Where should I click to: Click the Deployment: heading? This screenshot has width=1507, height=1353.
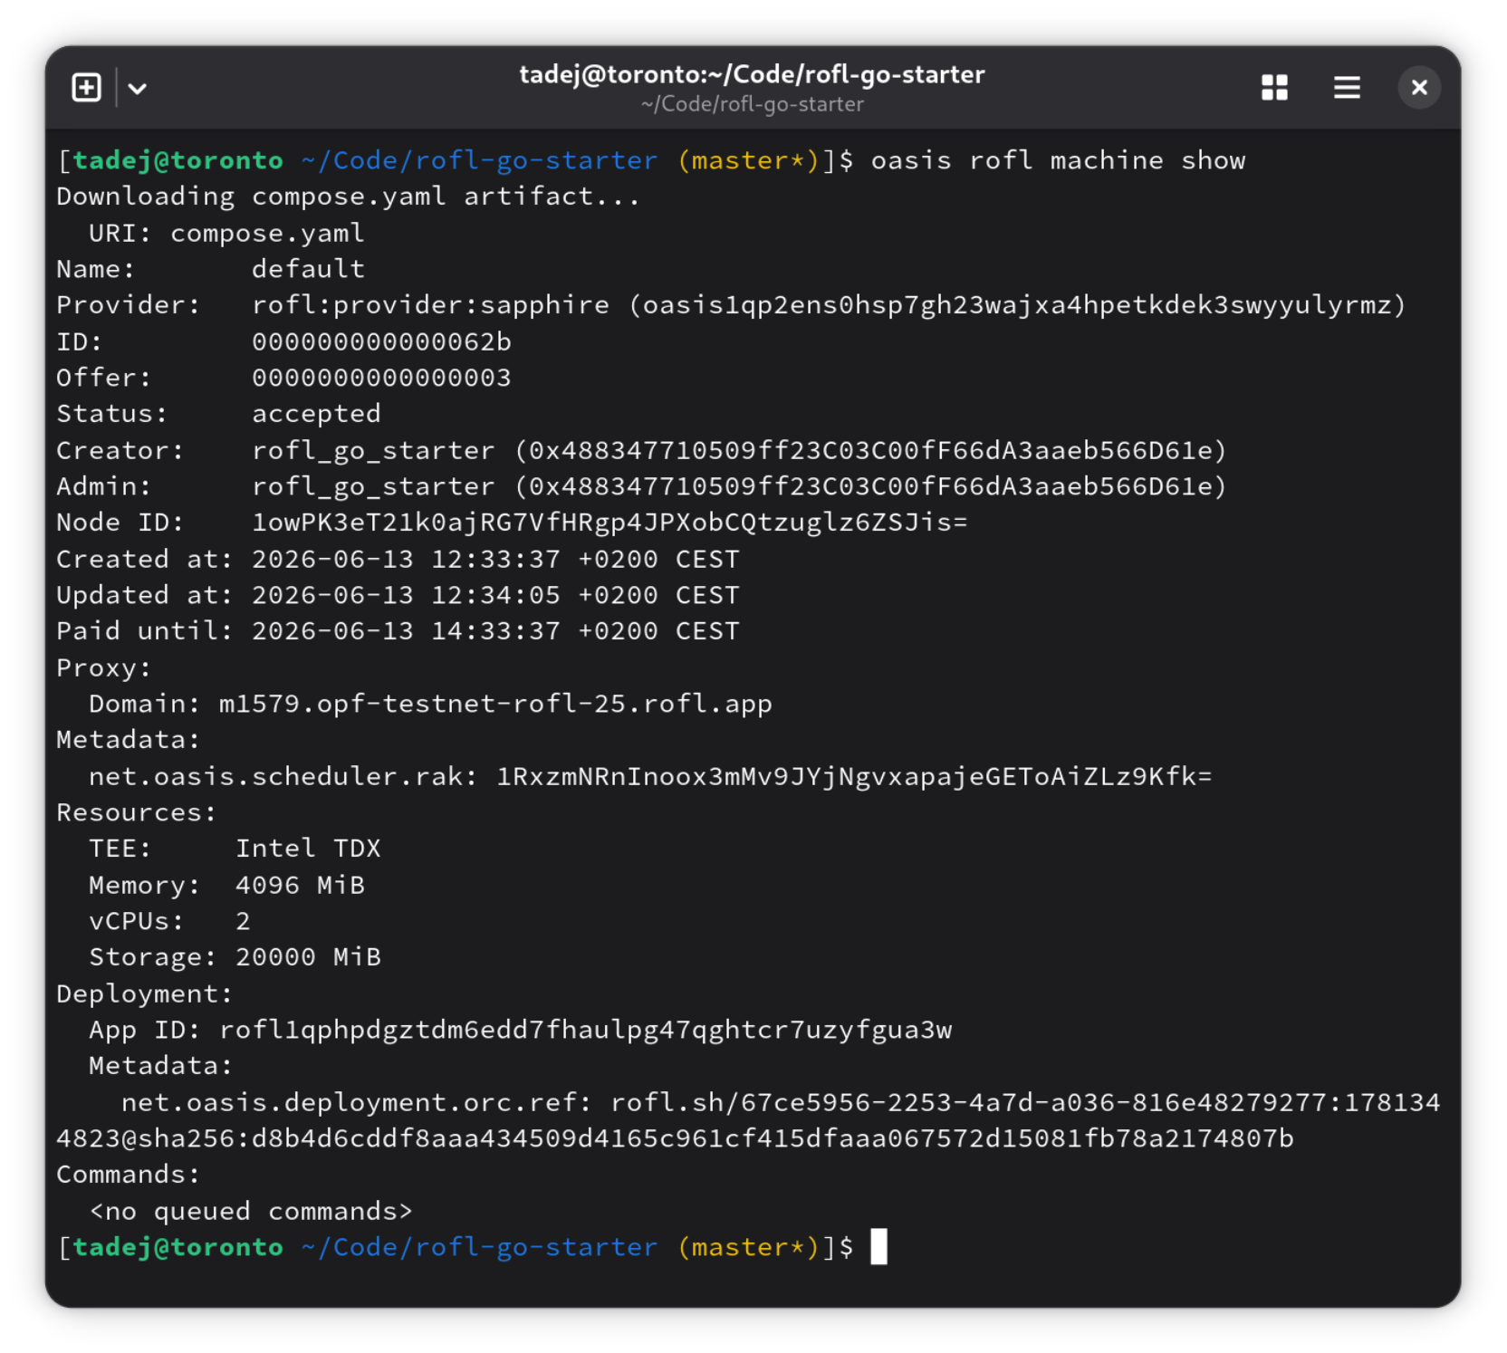click(x=145, y=993)
